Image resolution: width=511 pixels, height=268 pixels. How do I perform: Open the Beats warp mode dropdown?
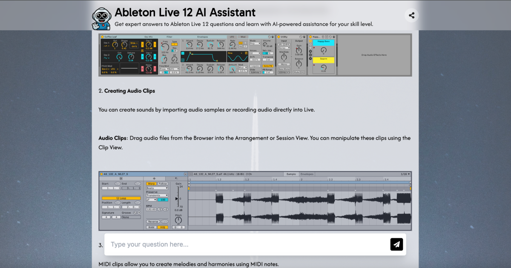click(157, 188)
